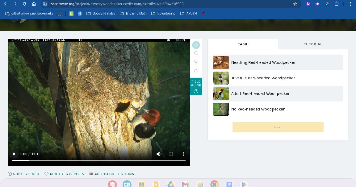
Task: Bookmark this page with the star
Action: [x=295, y=4]
